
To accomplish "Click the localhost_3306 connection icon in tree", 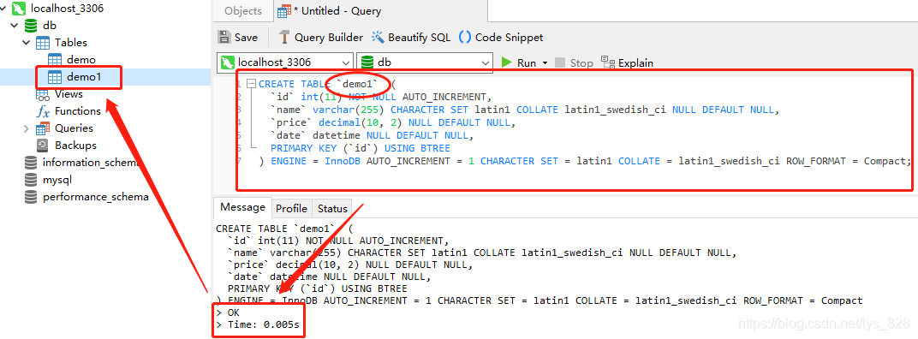I will 19,9.
